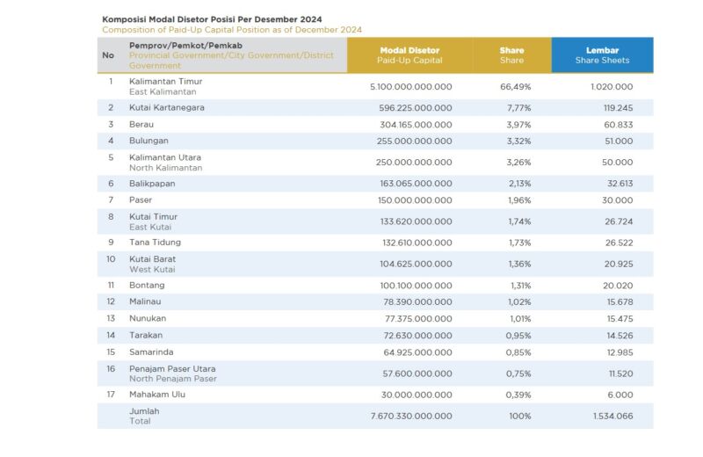This screenshot has height=457, width=703.
Task: Select the 'Pemprov/Pemkot/Pemkab' header cell
Action: (x=185, y=45)
